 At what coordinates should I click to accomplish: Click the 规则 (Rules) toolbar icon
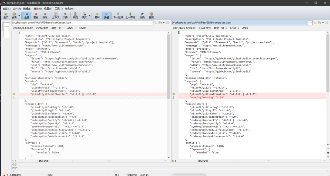coord(75,15)
